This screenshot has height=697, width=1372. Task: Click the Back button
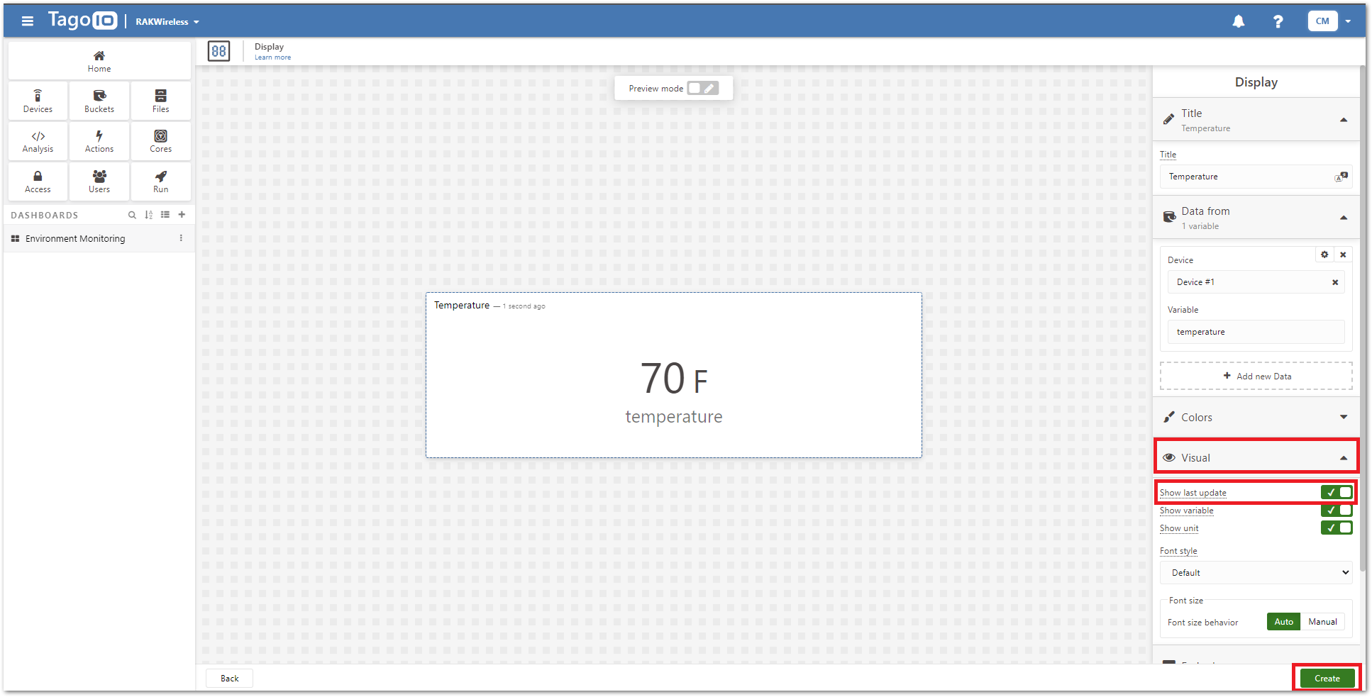[229, 679]
